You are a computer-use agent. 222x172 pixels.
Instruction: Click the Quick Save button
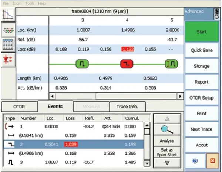pos(201,50)
